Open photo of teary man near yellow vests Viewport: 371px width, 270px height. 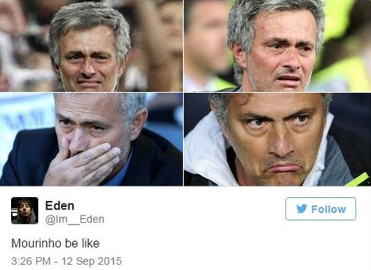(x=277, y=46)
